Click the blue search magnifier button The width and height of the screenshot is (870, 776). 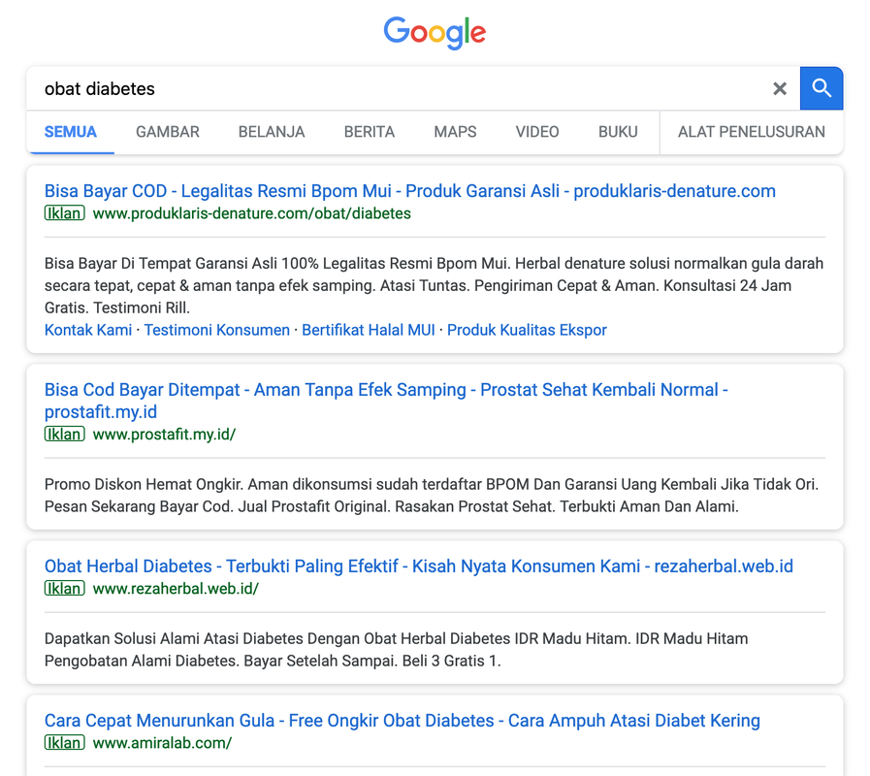coord(822,88)
